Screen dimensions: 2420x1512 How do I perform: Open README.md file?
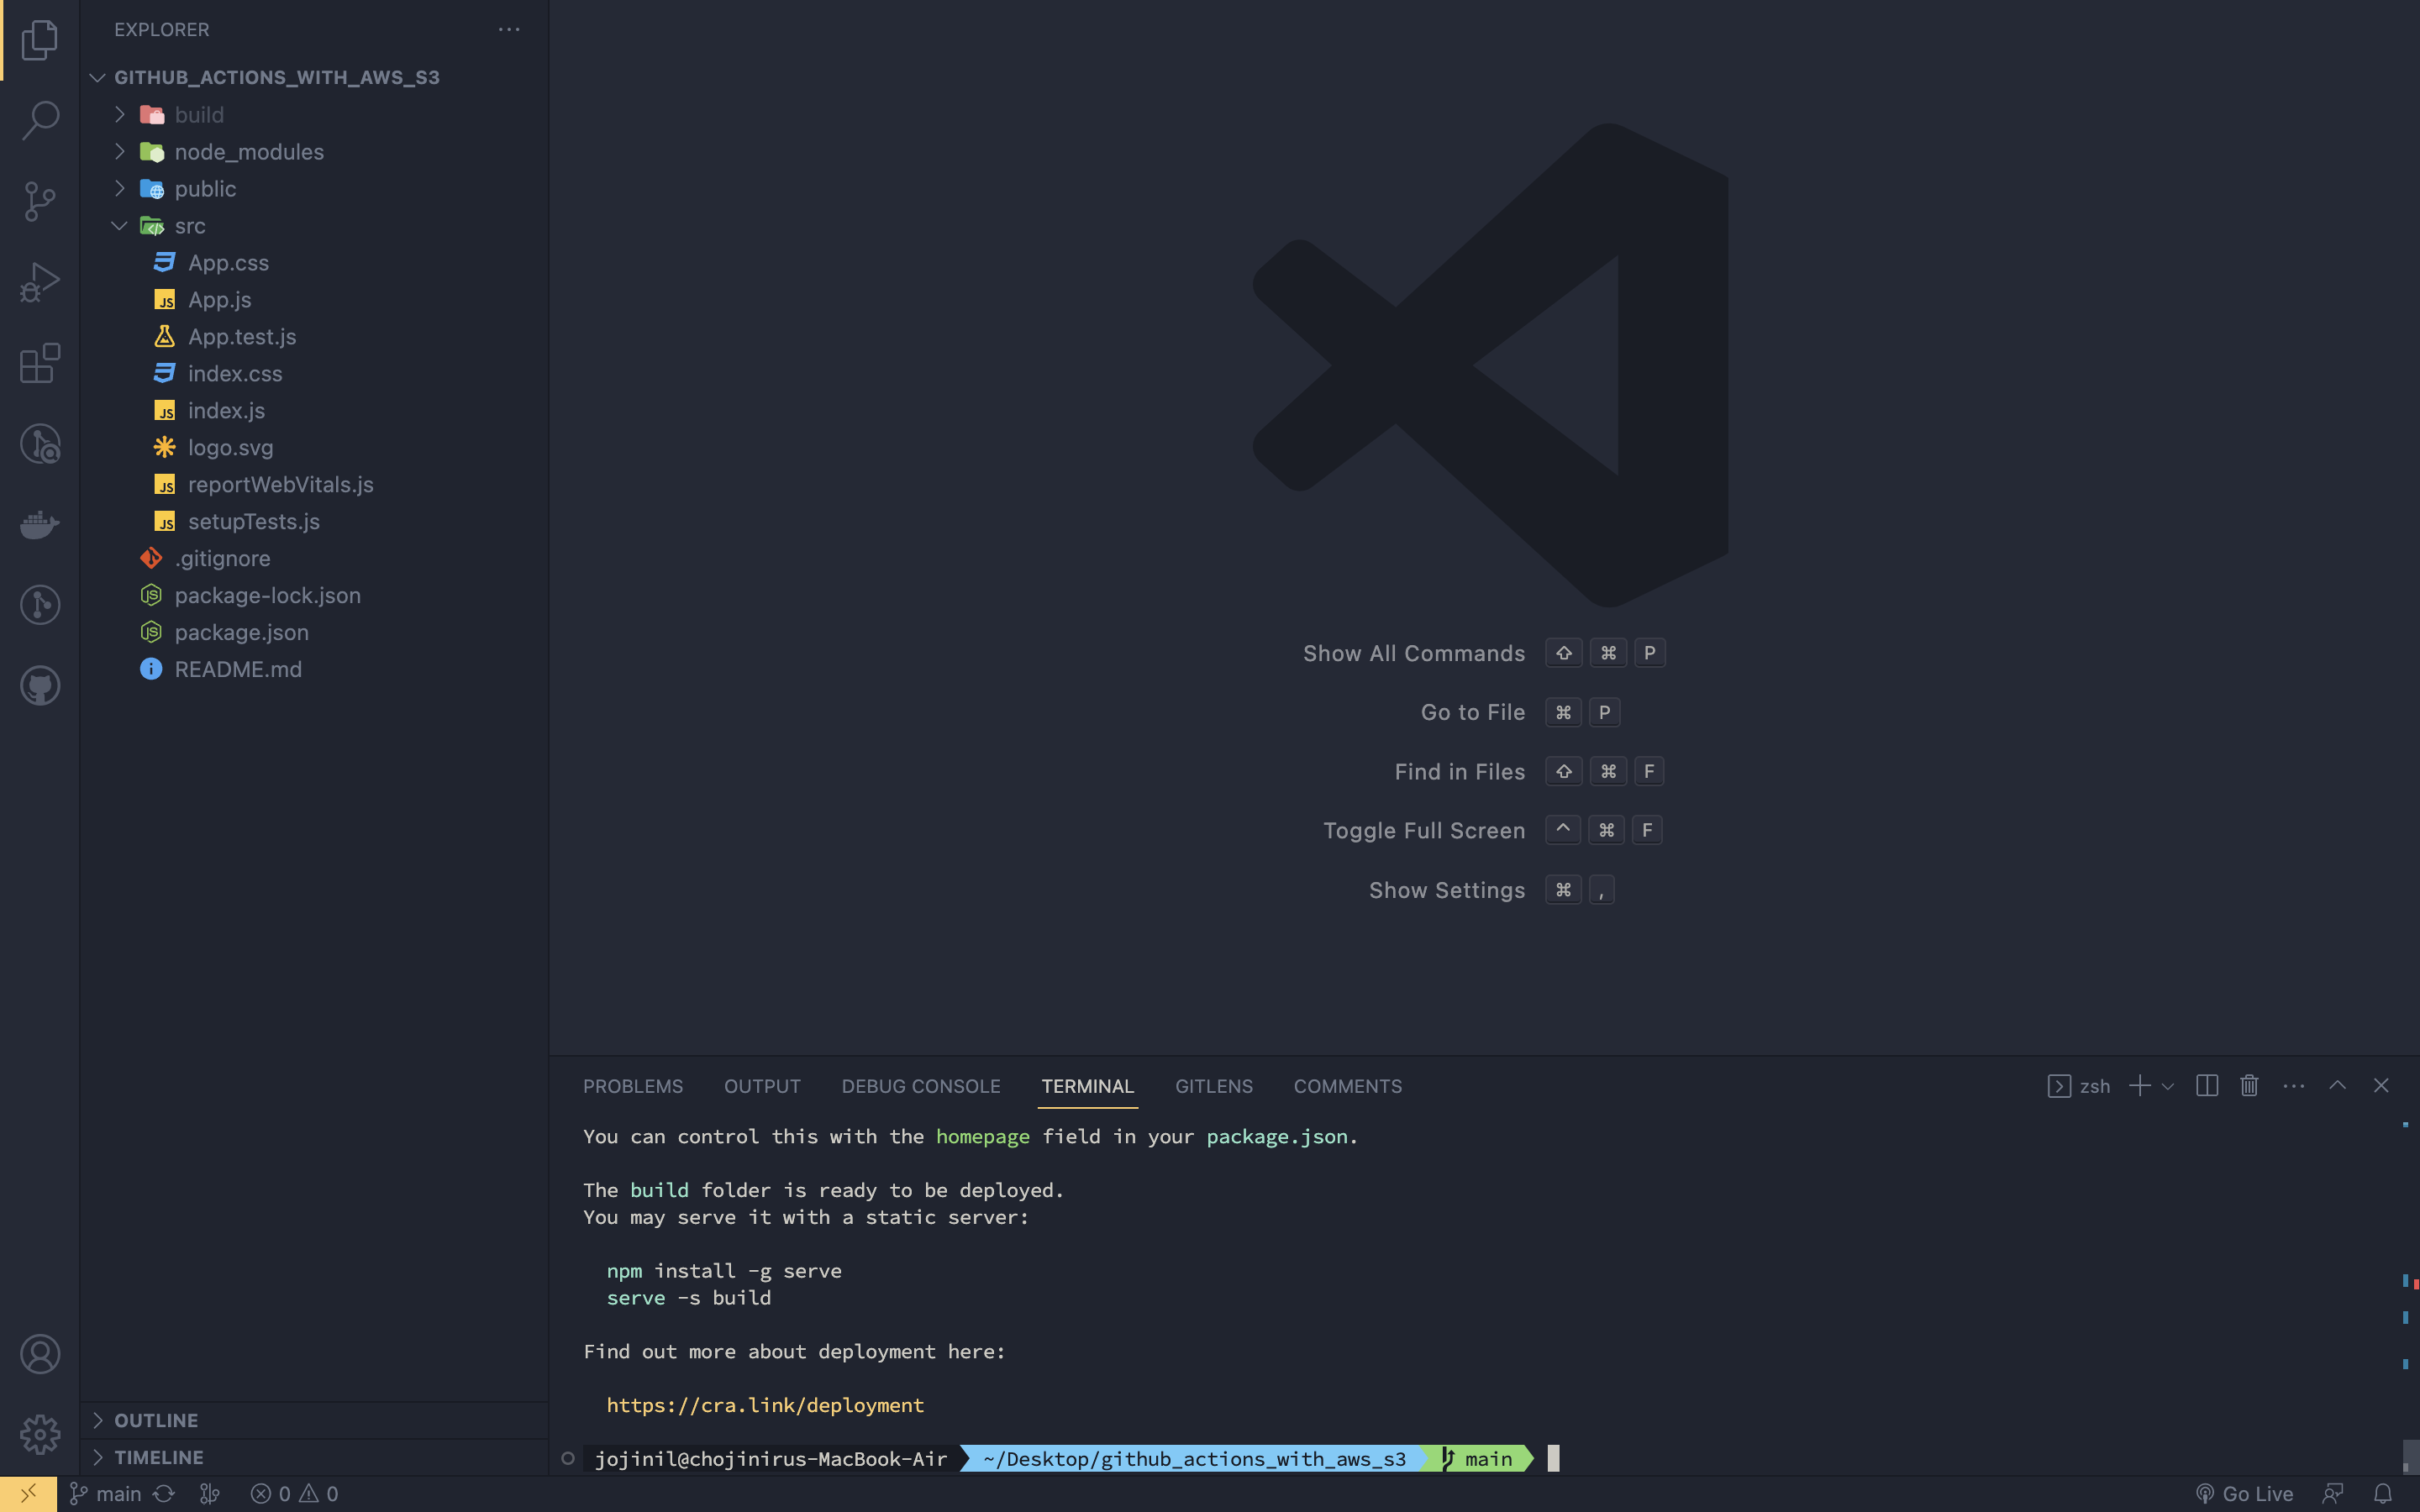pyautogui.click(x=314, y=670)
